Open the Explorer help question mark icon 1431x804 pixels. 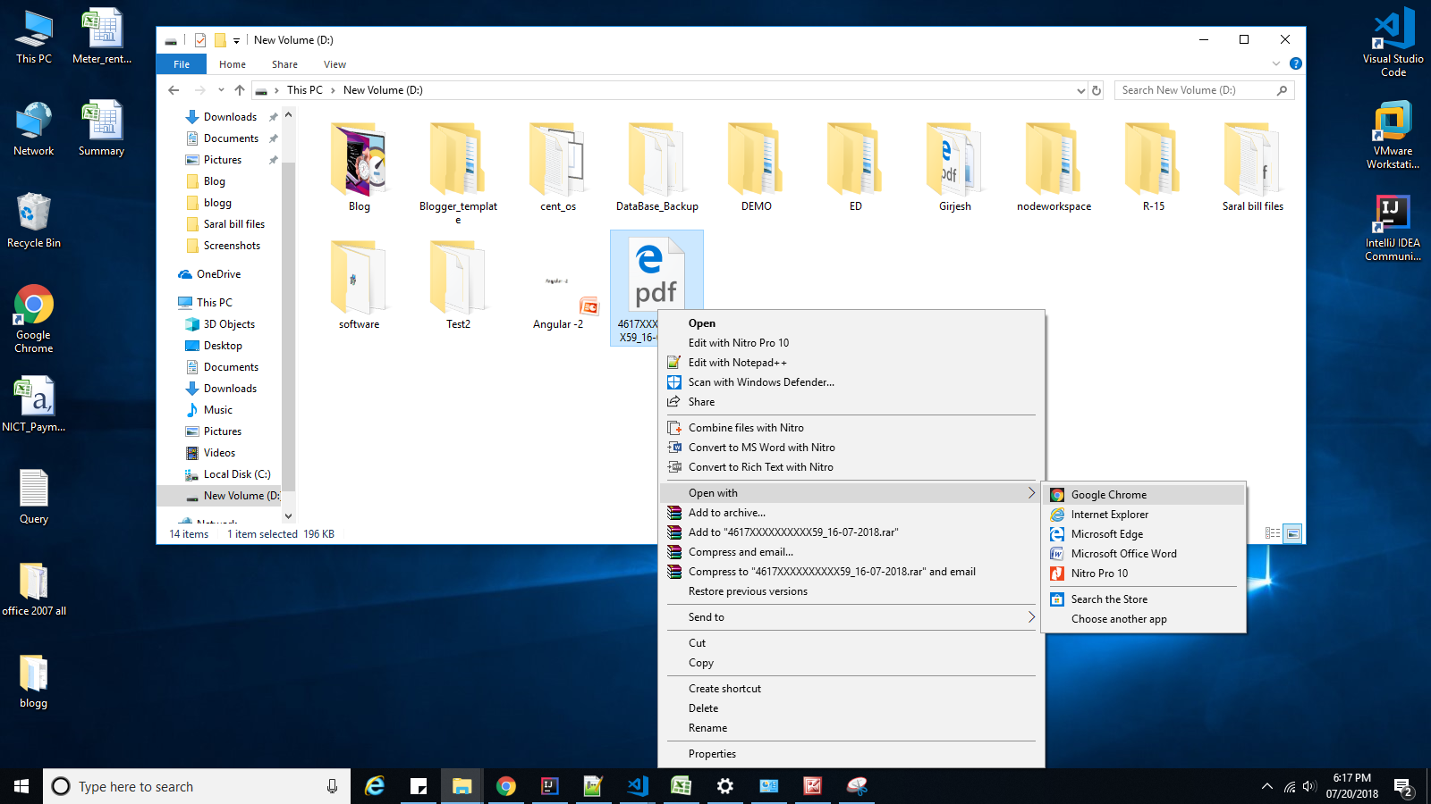(1296, 63)
